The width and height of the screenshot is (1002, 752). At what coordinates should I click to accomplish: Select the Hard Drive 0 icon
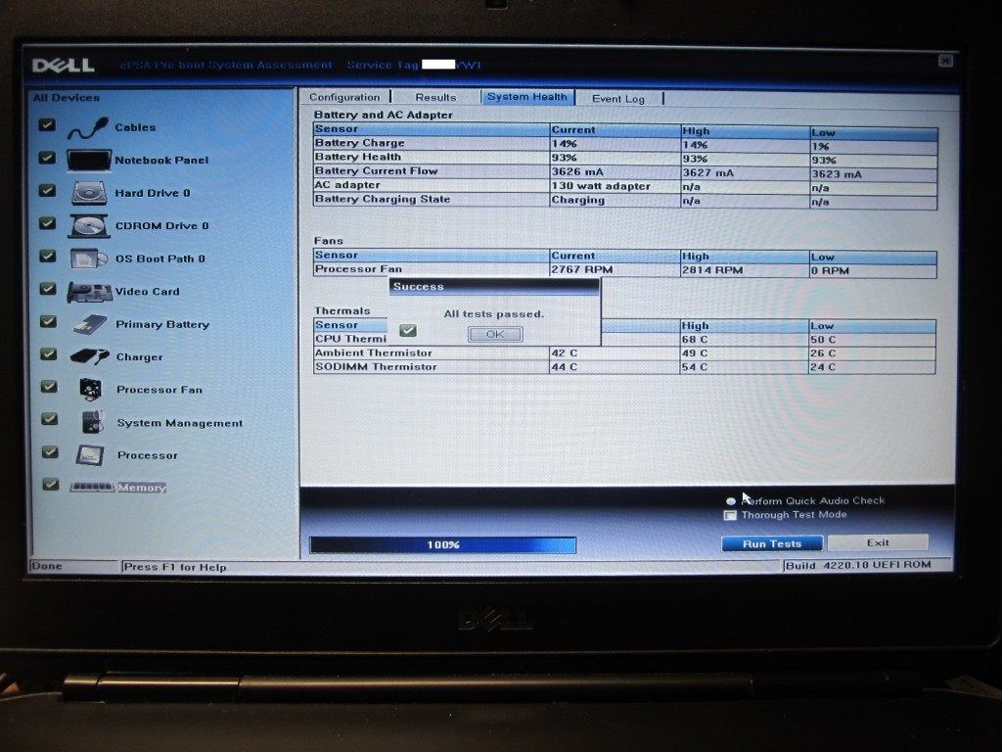click(x=89, y=193)
